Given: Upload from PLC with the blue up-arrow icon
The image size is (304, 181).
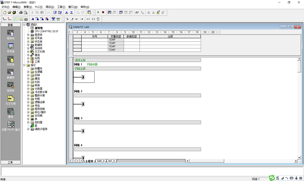Looking at the screenshot, I should click(x=67, y=13).
